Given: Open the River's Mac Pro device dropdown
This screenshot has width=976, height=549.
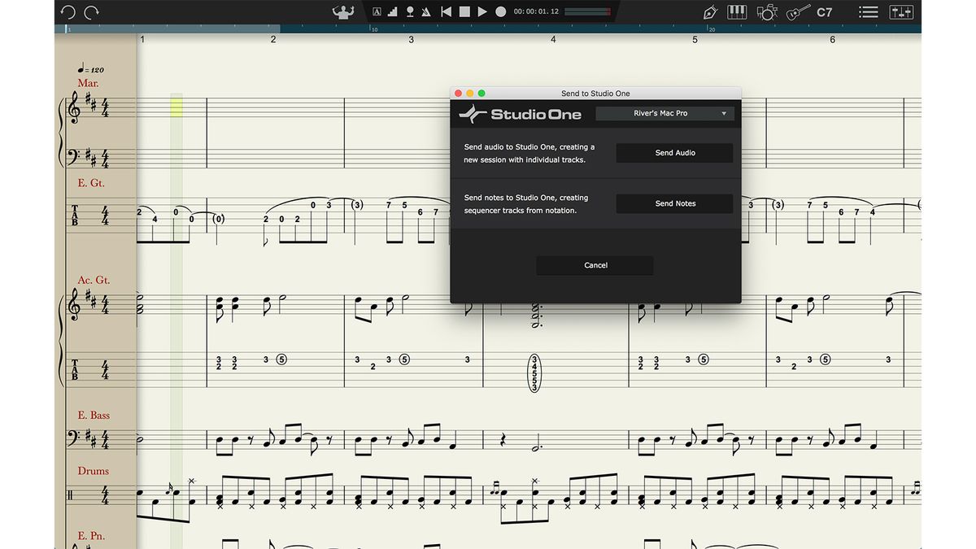Looking at the screenshot, I should pyautogui.click(x=664, y=113).
